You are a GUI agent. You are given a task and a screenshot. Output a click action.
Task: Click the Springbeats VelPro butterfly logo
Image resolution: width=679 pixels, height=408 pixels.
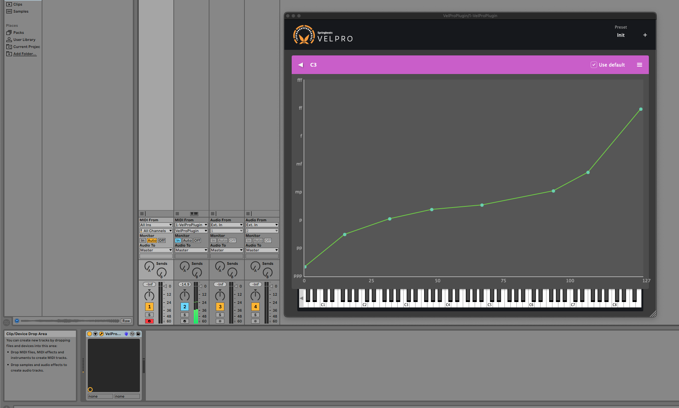304,35
